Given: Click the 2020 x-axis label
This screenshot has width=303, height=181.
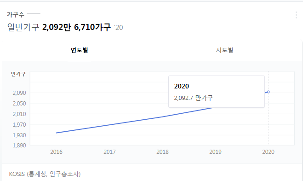Looking at the screenshot, I should pos(268,152).
